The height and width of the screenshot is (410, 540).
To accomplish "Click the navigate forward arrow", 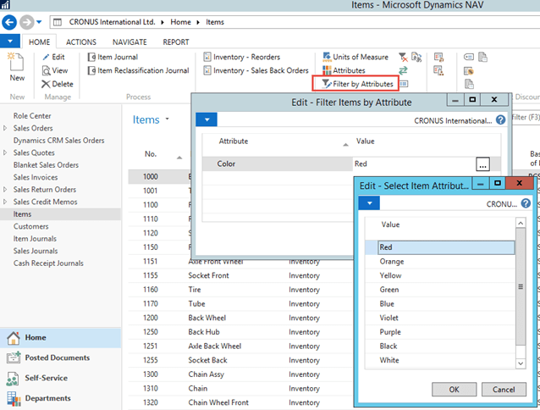I will (x=26, y=23).
